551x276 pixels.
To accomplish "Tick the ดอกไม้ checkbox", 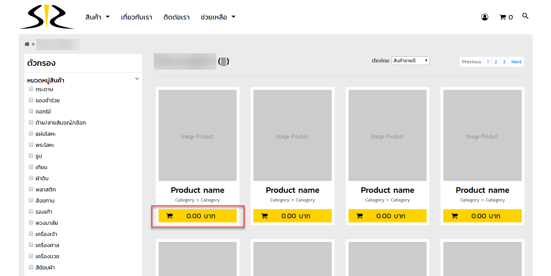I will pos(31,111).
